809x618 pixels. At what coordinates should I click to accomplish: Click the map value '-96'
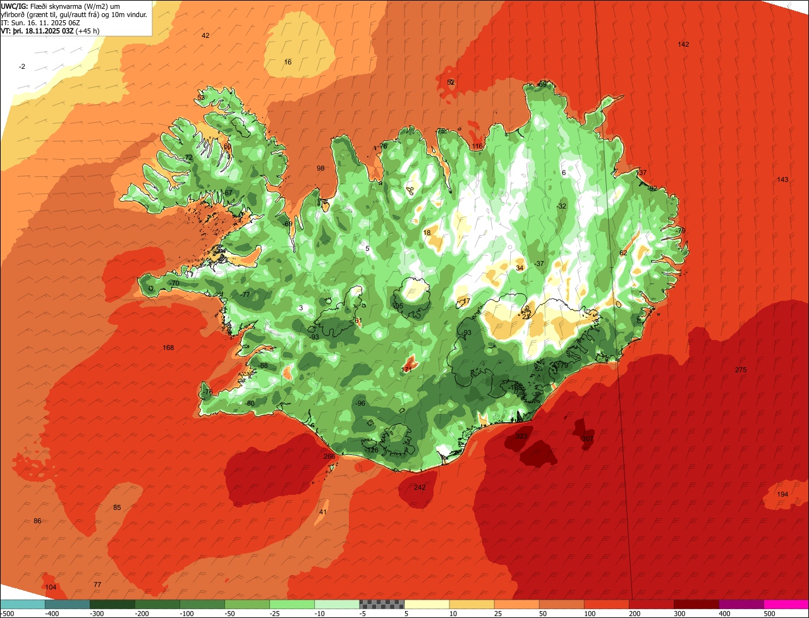coord(360,403)
